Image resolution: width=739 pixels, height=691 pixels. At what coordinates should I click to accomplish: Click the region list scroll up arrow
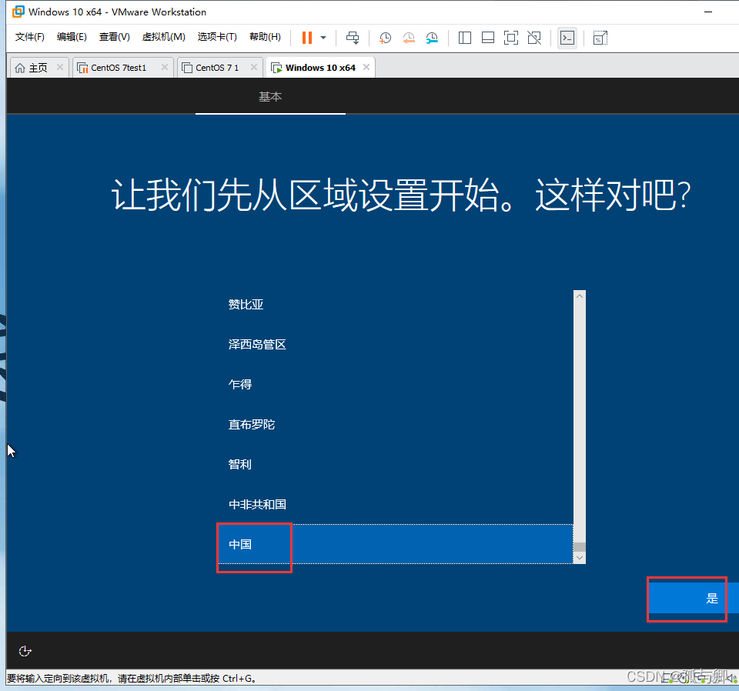point(580,295)
